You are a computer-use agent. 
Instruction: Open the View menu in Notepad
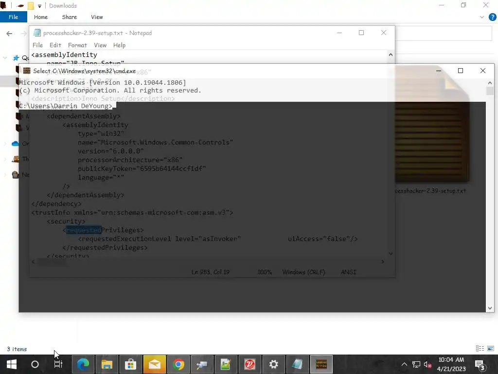[x=100, y=45]
